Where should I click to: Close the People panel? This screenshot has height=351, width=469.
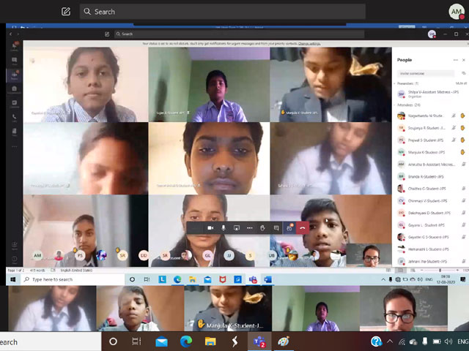tap(464, 60)
